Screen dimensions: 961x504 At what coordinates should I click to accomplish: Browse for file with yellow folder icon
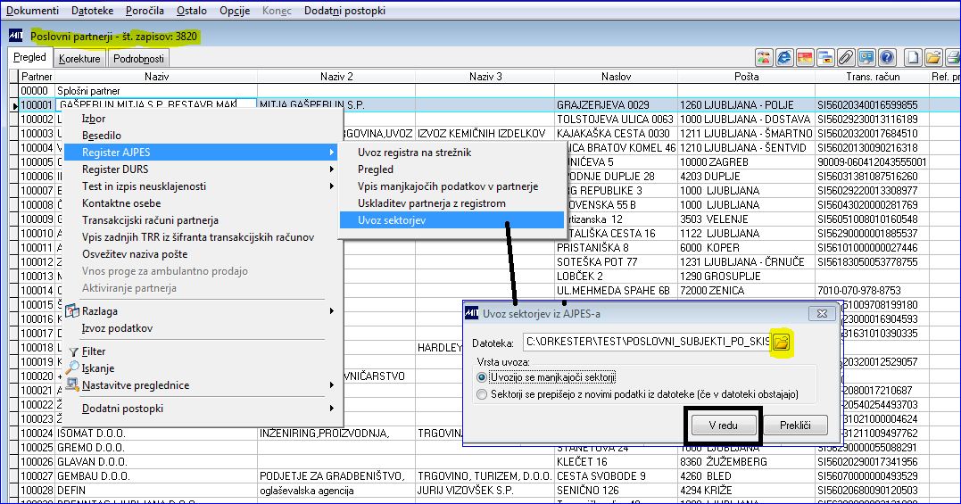(x=781, y=343)
